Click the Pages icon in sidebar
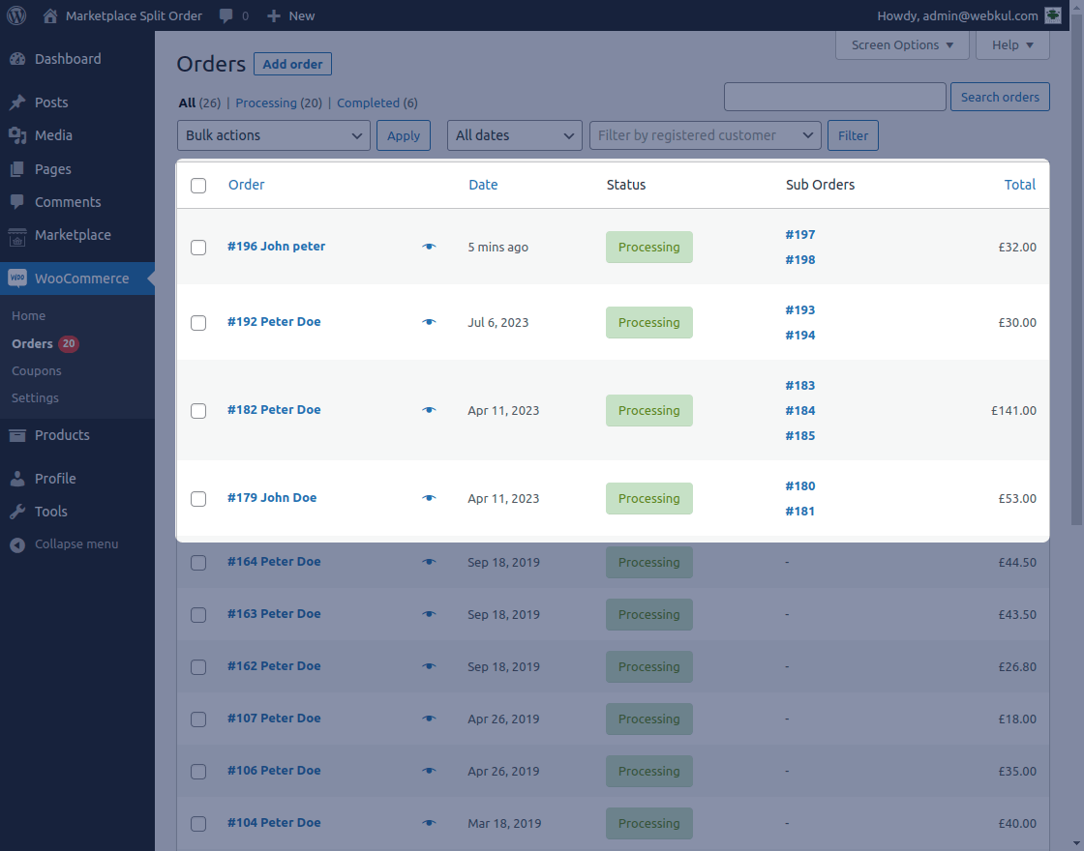The width and height of the screenshot is (1084, 851). point(17,169)
